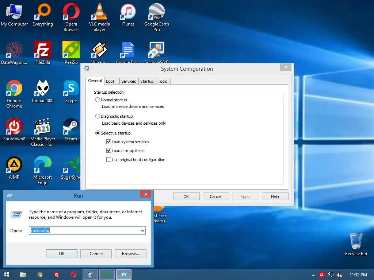This screenshot has height=280, width=374.
Task: Check Use original boot configuration
Action: point(108,160)
